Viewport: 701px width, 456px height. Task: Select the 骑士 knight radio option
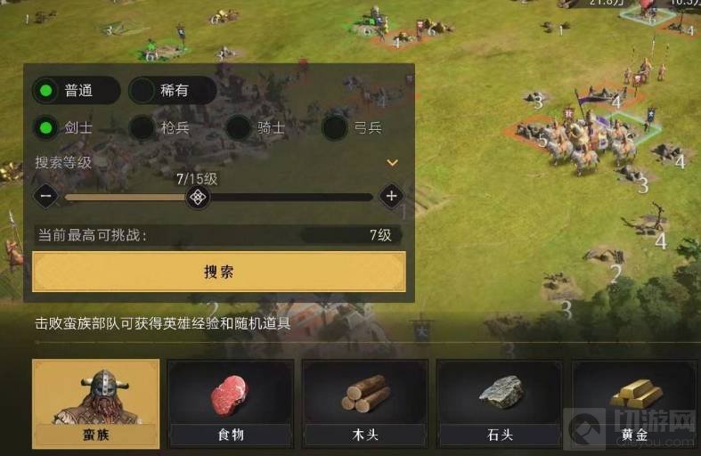point(257,128)
